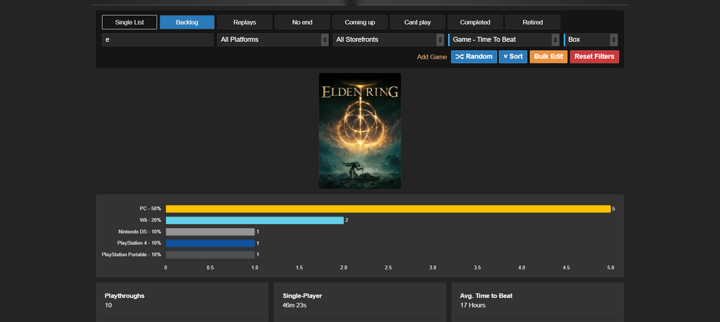This screenshot has height=322, width=720.
Task: Open the All Storefronts dropdown
Action: click(388, 40)
